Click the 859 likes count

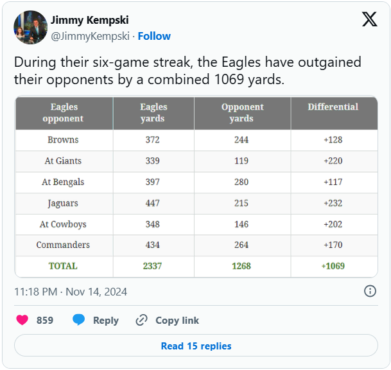point(45,320)
